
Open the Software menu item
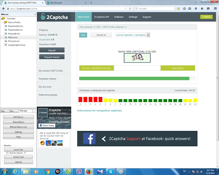tap(119, 17)
